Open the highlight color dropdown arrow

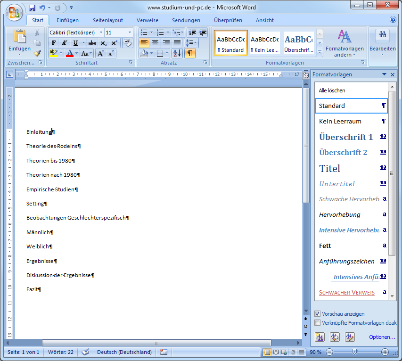(61, 53)
